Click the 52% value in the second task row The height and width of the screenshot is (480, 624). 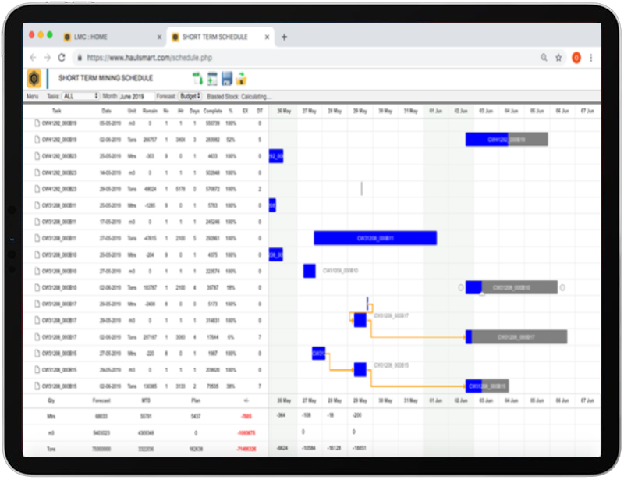click(x=230, y=140)
